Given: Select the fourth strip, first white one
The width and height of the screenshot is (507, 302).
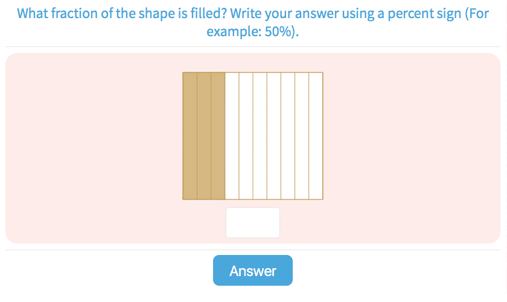Looking at the screenshot, I should pos(232,136).
